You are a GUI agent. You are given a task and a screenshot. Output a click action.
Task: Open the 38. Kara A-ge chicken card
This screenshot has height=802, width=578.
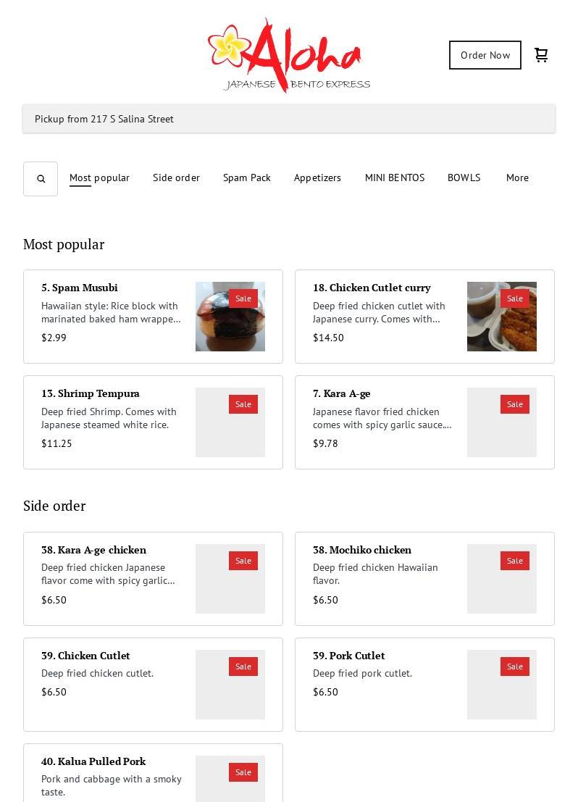(153, 578)
